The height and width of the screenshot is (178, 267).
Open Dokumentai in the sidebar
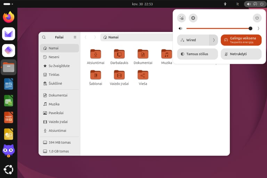[59, 95]
